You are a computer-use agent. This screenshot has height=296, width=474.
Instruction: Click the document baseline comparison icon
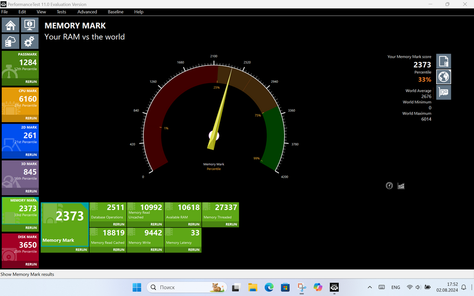pyautogui.click(x=443, y=61)
